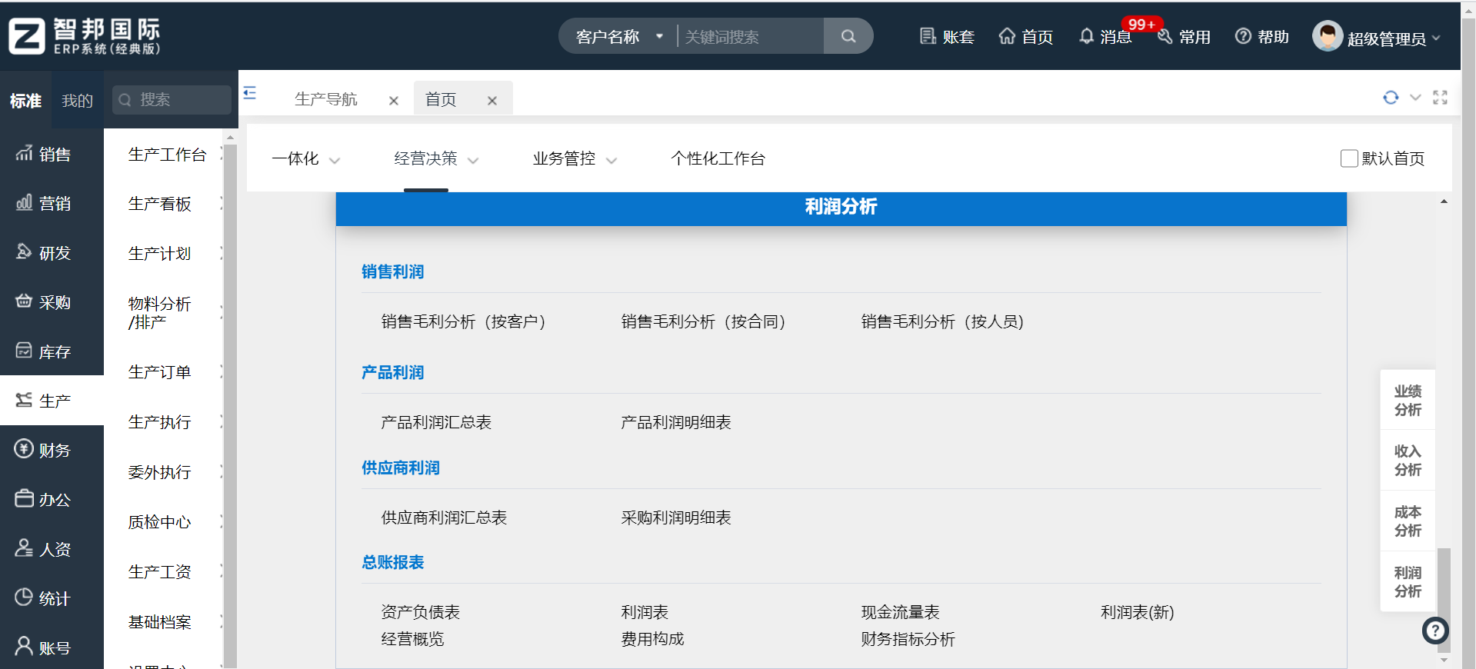Open the 人资 module

coord(52,549)
